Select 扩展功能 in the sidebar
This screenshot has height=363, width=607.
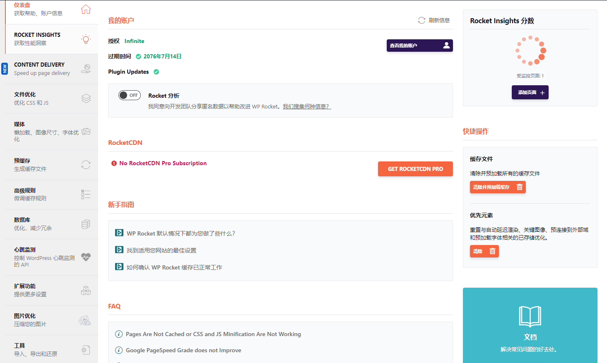52,291
